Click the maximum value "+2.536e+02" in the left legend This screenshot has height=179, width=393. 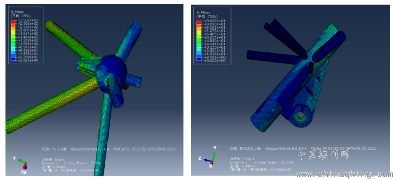coord(28,20)
